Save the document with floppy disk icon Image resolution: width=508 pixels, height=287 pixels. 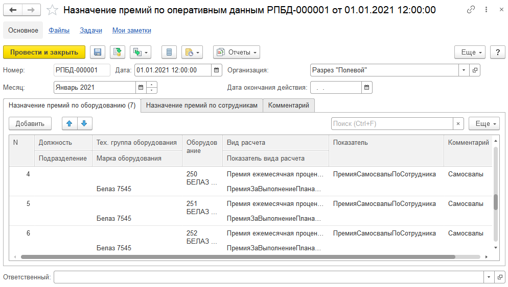98,52
